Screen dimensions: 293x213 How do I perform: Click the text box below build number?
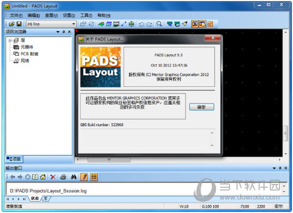click(148, 139)
